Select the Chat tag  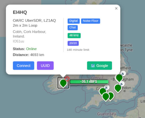coord(72,28)
